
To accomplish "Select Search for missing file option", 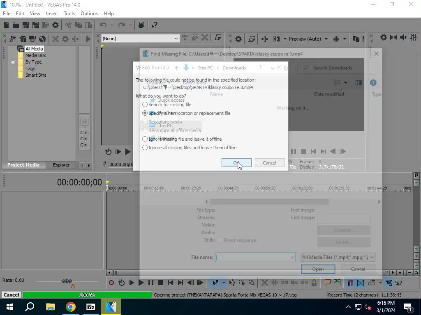I will tap(167, 105).
